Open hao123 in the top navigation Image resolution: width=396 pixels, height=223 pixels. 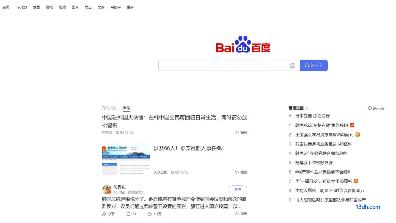[21, 7]
